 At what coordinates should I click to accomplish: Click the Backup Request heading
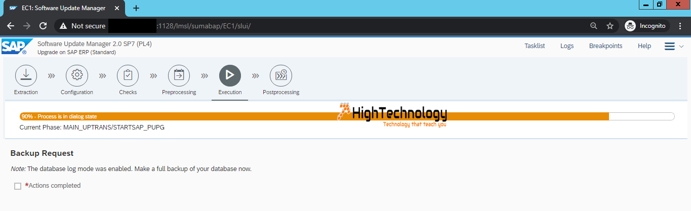click(42, 153)
